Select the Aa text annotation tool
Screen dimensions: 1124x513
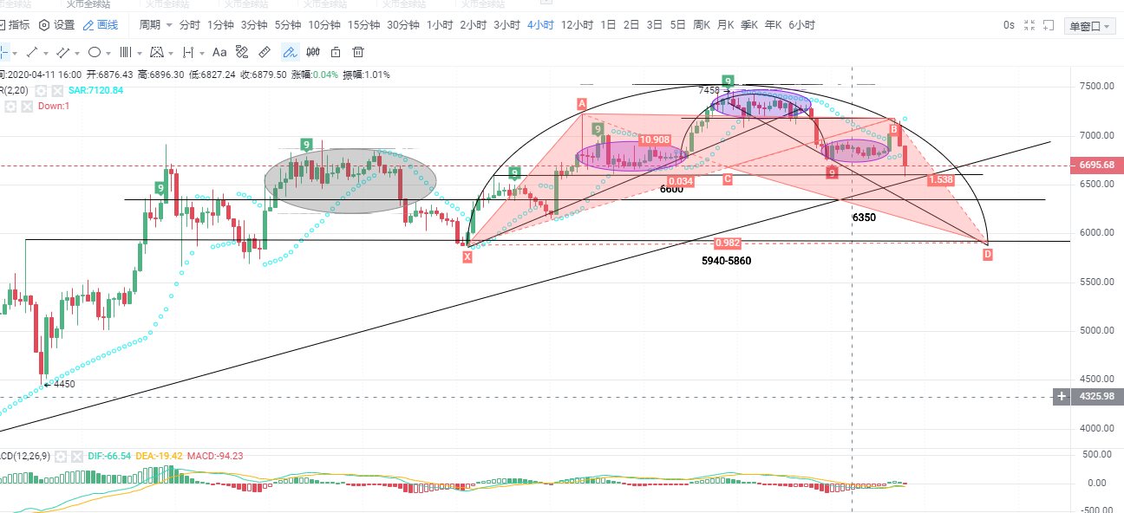coord(219,52)
